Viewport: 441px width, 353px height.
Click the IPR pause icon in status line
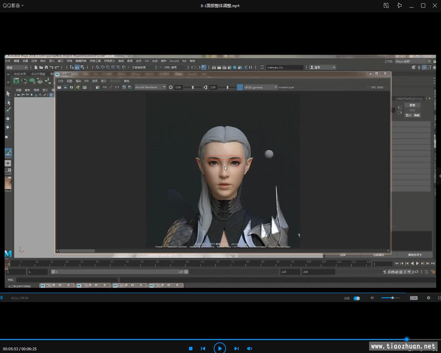(251, 67)
